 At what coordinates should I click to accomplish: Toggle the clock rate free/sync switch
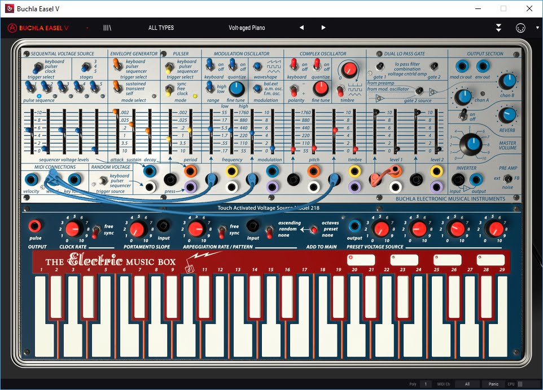pyautogui.click(x=95, y=232)
